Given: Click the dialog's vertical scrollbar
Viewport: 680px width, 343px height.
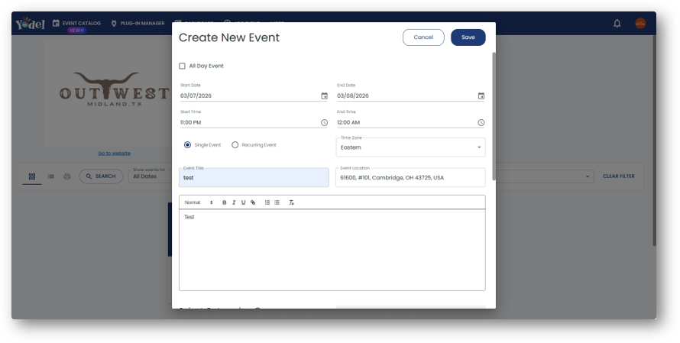Looking at the screenshot, I should pos(494,116).
